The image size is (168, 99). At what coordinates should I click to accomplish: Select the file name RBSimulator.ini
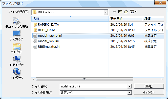click(49, 47)
